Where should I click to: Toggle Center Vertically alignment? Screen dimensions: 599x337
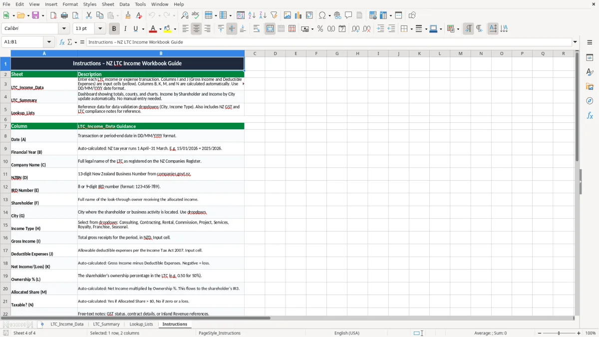point(232,29)
